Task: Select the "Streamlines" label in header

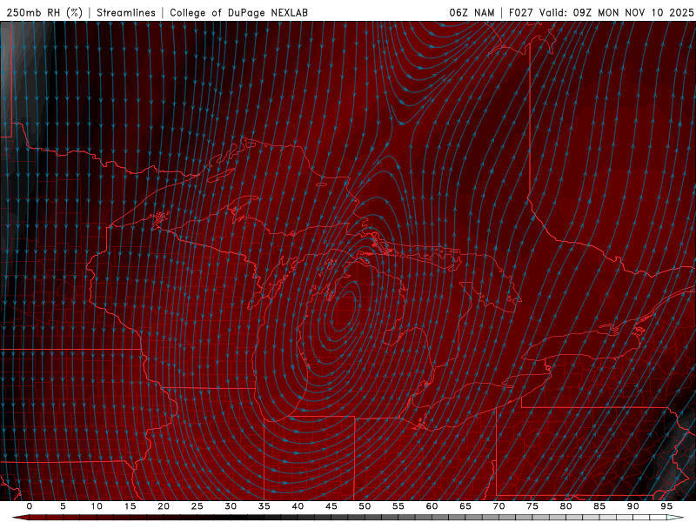Action: 126,12
